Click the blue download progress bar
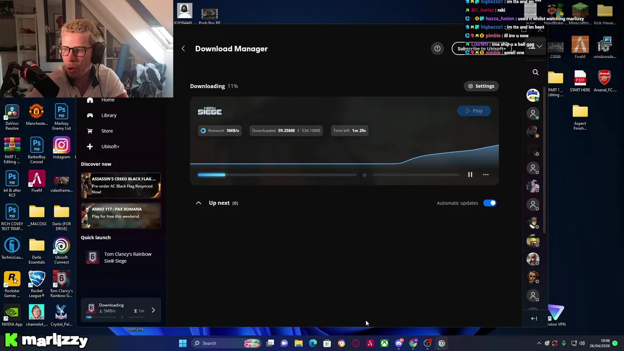The image size is (624, 351). pos(212,175)
